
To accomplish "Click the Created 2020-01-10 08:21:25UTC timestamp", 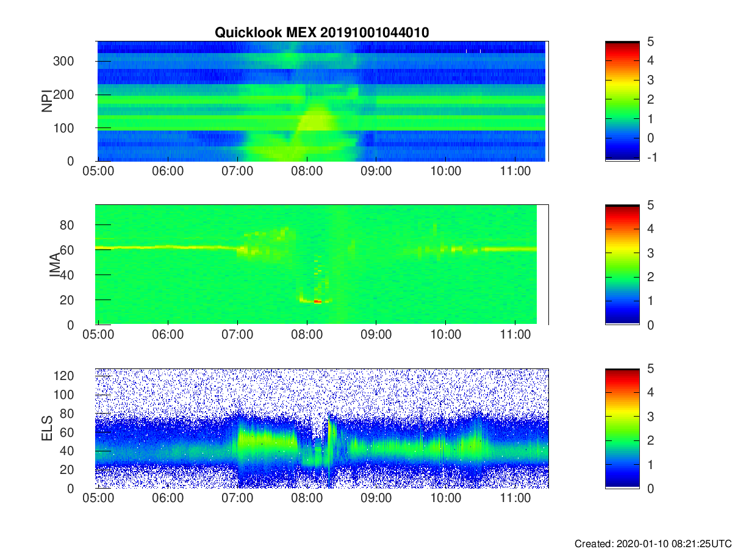I will coord(652,543).
